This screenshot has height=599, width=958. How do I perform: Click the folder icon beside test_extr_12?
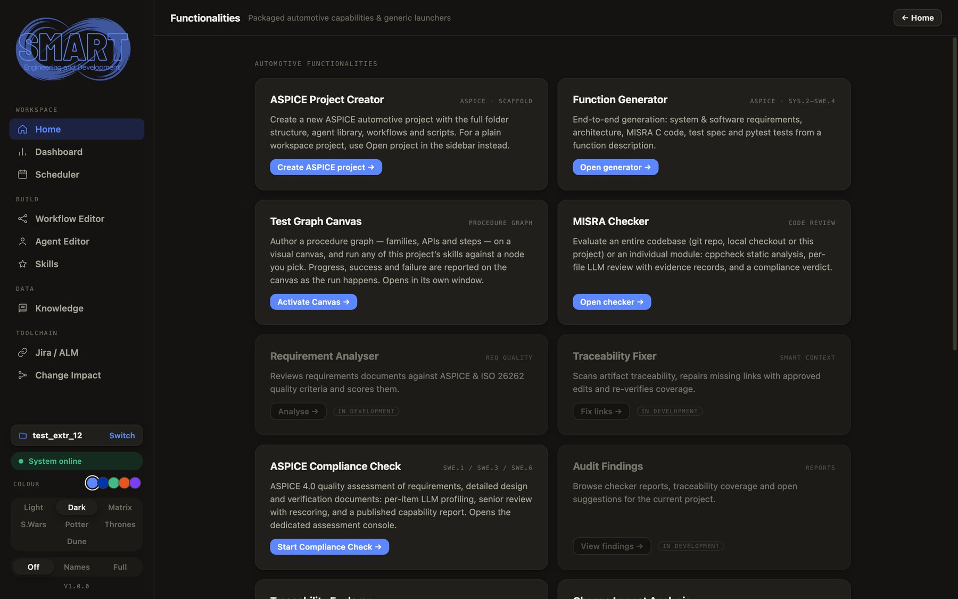click(x=23, y=436)
